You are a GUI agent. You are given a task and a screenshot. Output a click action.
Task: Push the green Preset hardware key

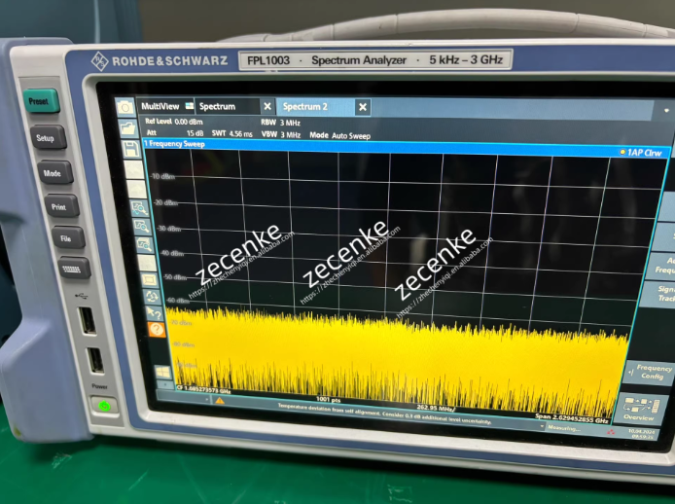40,101
